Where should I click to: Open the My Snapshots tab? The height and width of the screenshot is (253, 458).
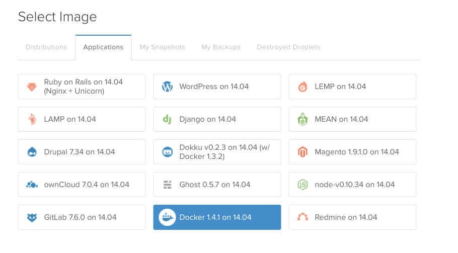[162, 47]
